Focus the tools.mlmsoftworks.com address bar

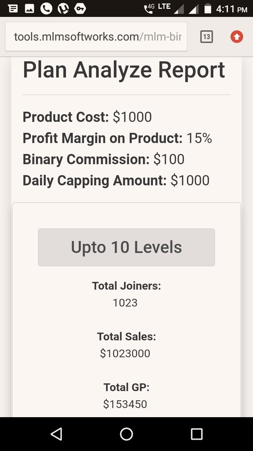[96, 37]
